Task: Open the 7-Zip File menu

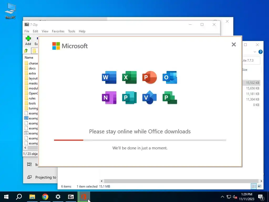Action: point(27,31)
